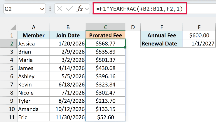This screenshot has width=216, height=122.
Task: Select the $323.84 prorated fee cell
Action: coord(106,85)
